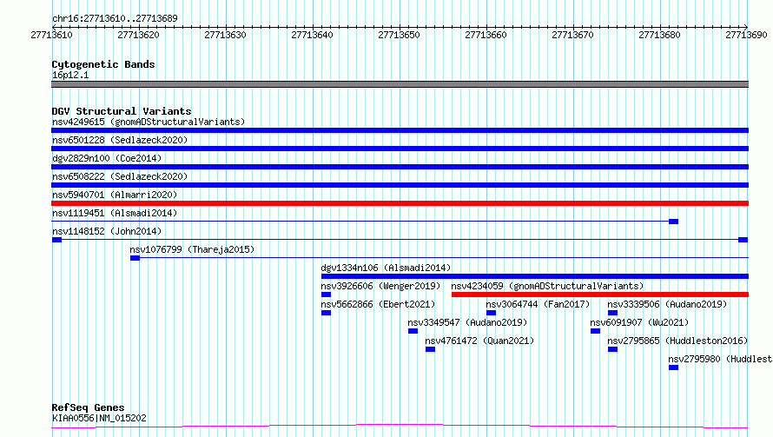The height and width of the screenshot is (437, 773).
Task: Click the magenta KIAA0556 gene line
Action: tap(400, 427)
